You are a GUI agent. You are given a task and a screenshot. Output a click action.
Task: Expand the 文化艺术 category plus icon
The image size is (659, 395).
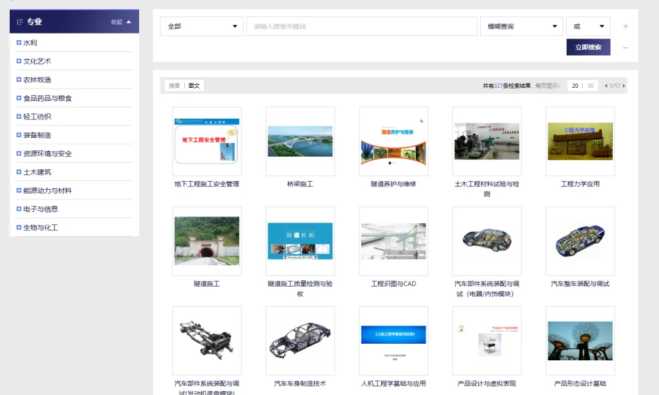point(18,61)
